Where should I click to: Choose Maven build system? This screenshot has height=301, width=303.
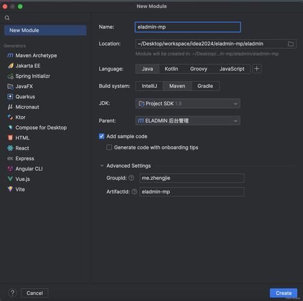coord(177,86)
